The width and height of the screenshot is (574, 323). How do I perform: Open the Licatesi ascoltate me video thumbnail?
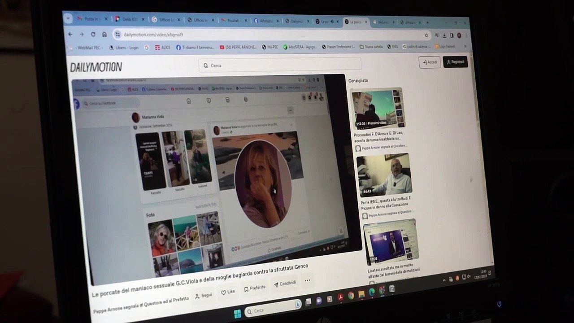391,242
